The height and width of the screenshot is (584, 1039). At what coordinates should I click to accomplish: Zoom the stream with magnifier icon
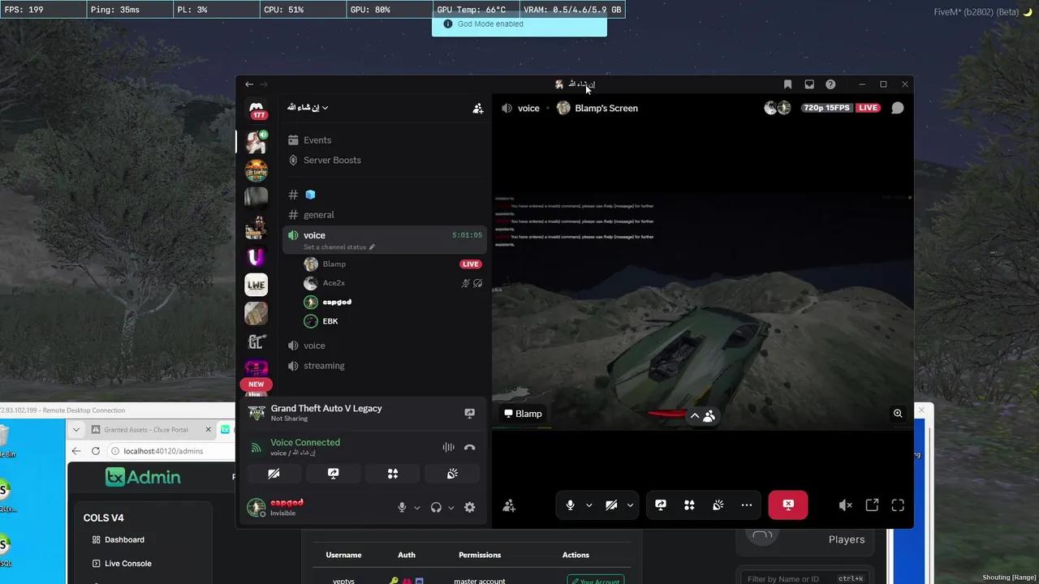(x=898, y=414)
